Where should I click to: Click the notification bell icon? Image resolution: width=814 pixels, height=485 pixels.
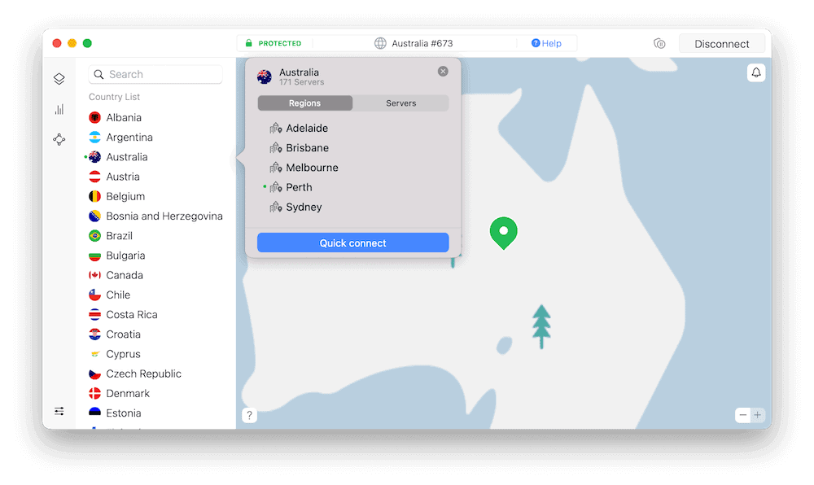(x=756, y=72)
